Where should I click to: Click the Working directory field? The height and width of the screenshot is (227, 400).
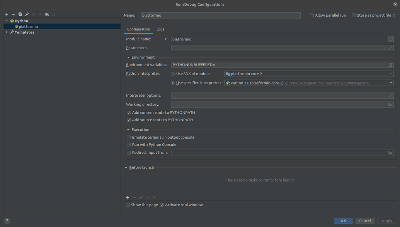(x=282, y=104)
